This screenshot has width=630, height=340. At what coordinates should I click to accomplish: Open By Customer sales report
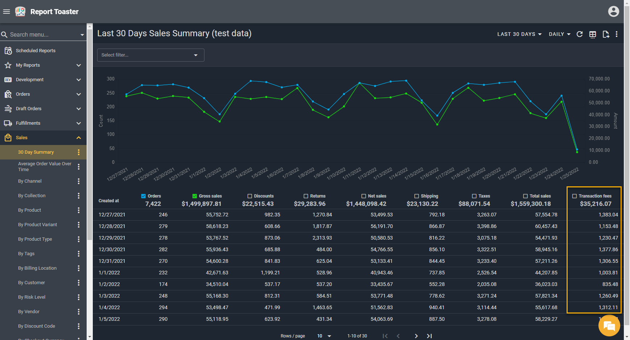32,283
